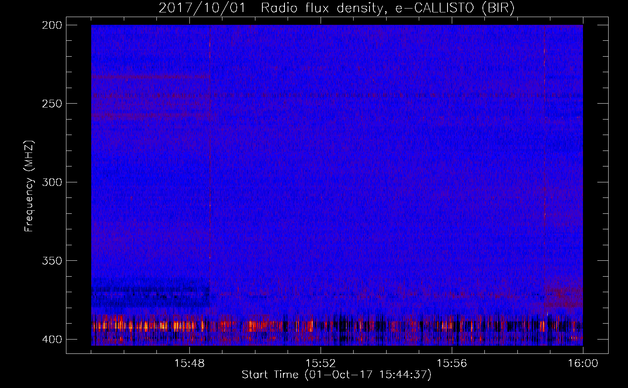Click the '350' frequency tick label
The image size is (628, 388).
(52, 260)
